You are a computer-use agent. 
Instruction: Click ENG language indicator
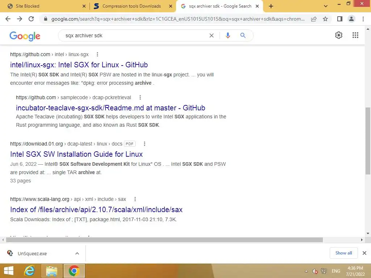[x=336, y=271]
